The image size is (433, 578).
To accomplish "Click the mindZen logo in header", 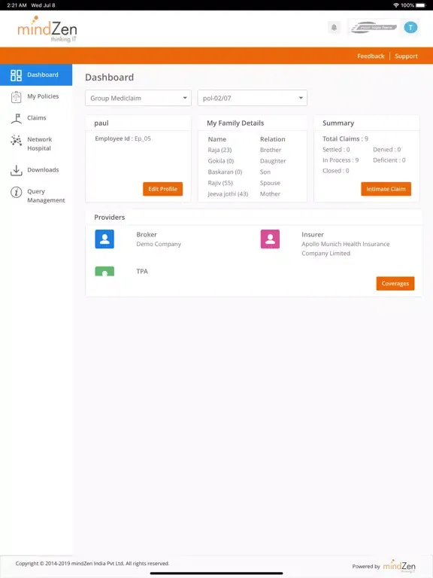I will pyautogui.click(x=47, y=29).
